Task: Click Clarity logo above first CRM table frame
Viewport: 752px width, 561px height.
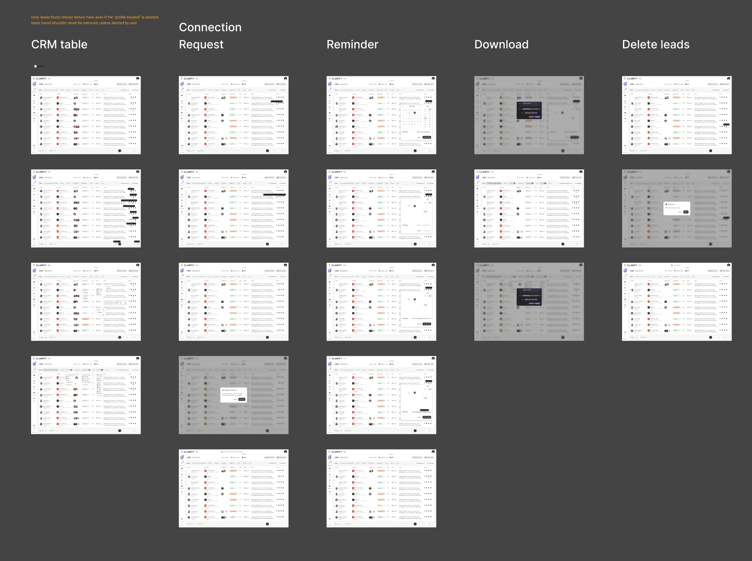Action: (x=39, y=66)
